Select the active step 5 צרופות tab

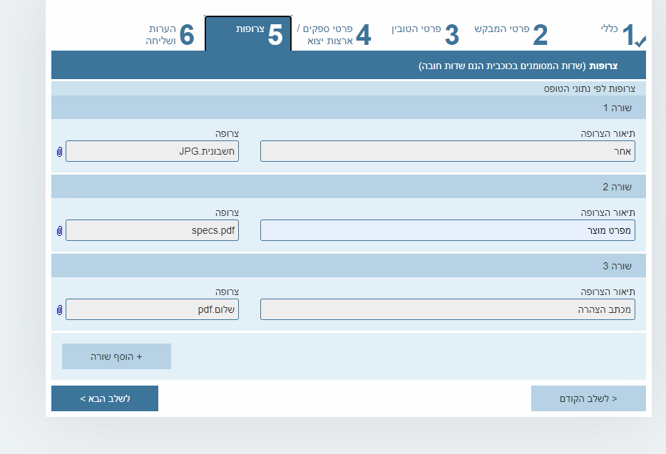point(248,34)
